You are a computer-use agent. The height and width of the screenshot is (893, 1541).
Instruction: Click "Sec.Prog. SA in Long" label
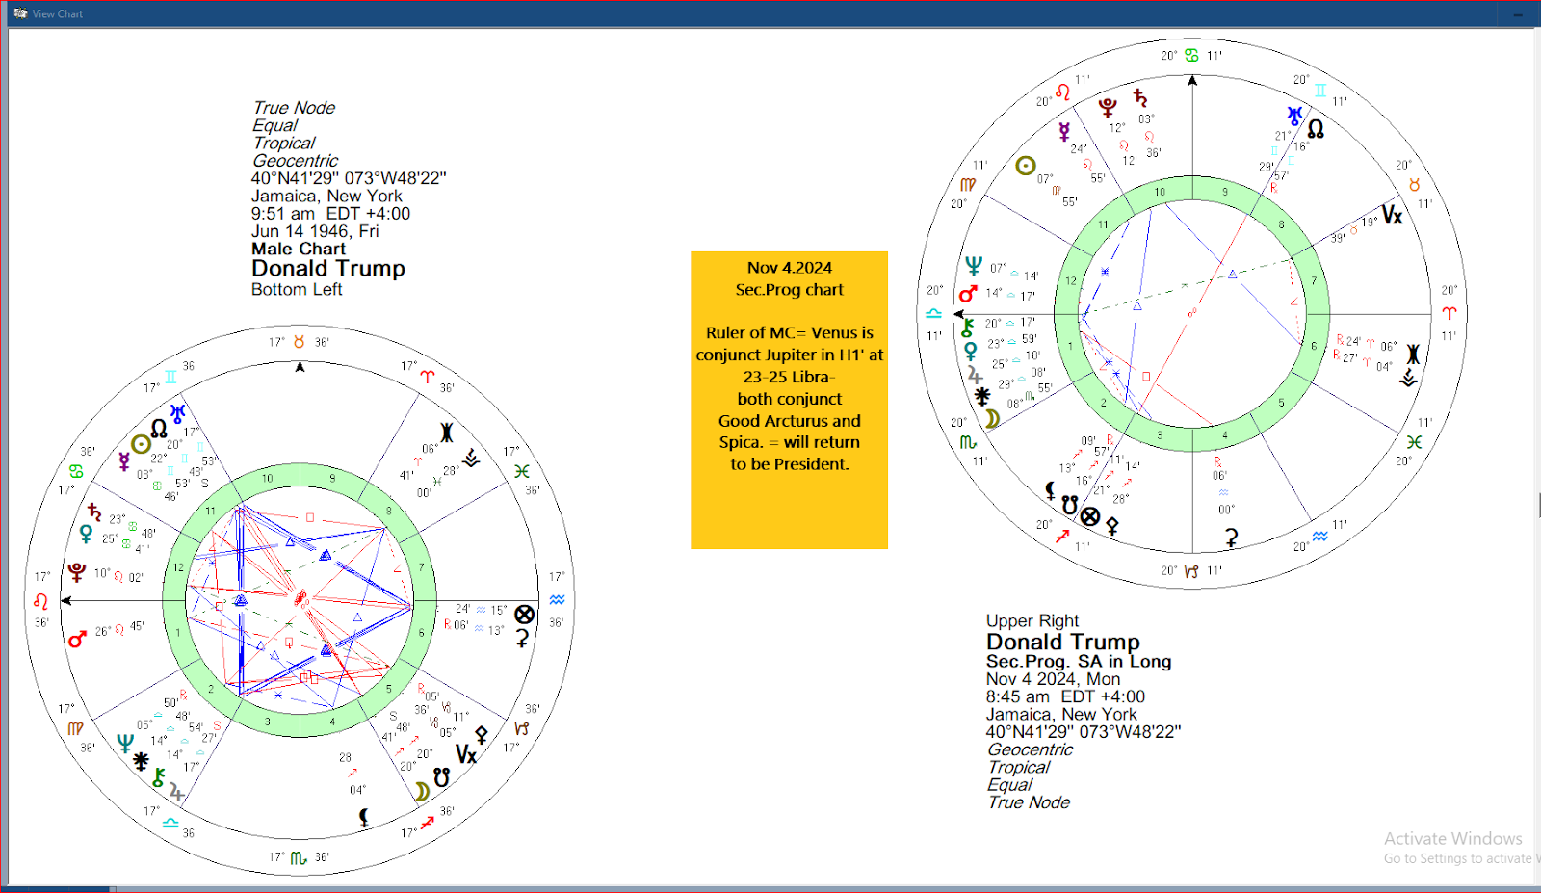pyautogui.click(x=1079, y=662)
